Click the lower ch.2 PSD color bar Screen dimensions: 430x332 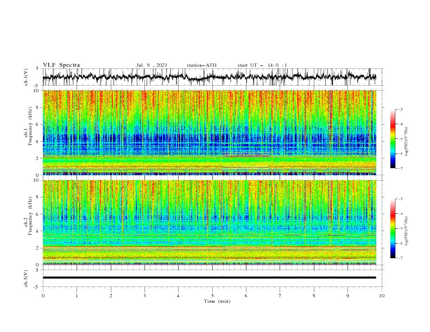click(393, 228)
